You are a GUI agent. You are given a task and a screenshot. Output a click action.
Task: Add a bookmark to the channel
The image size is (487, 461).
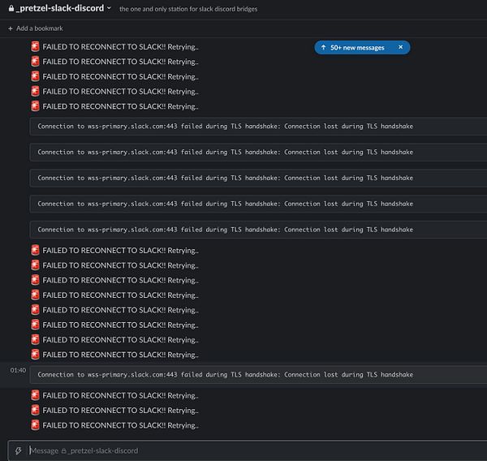click(x=36, y=28)
